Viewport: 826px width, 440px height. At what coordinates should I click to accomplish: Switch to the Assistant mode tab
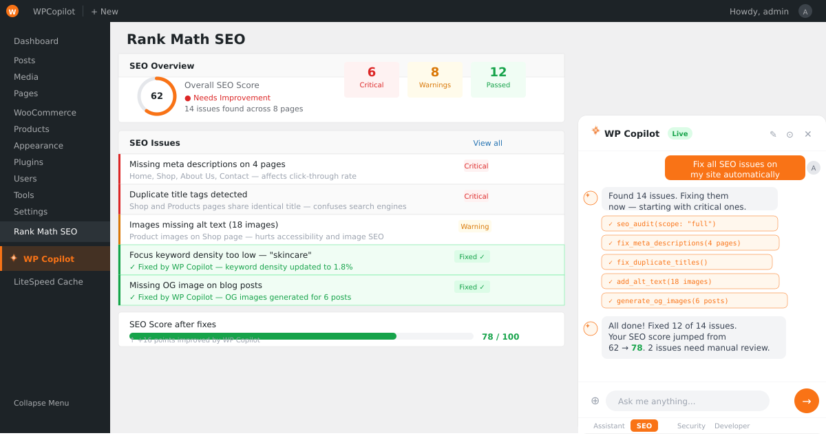pos(609,426)
